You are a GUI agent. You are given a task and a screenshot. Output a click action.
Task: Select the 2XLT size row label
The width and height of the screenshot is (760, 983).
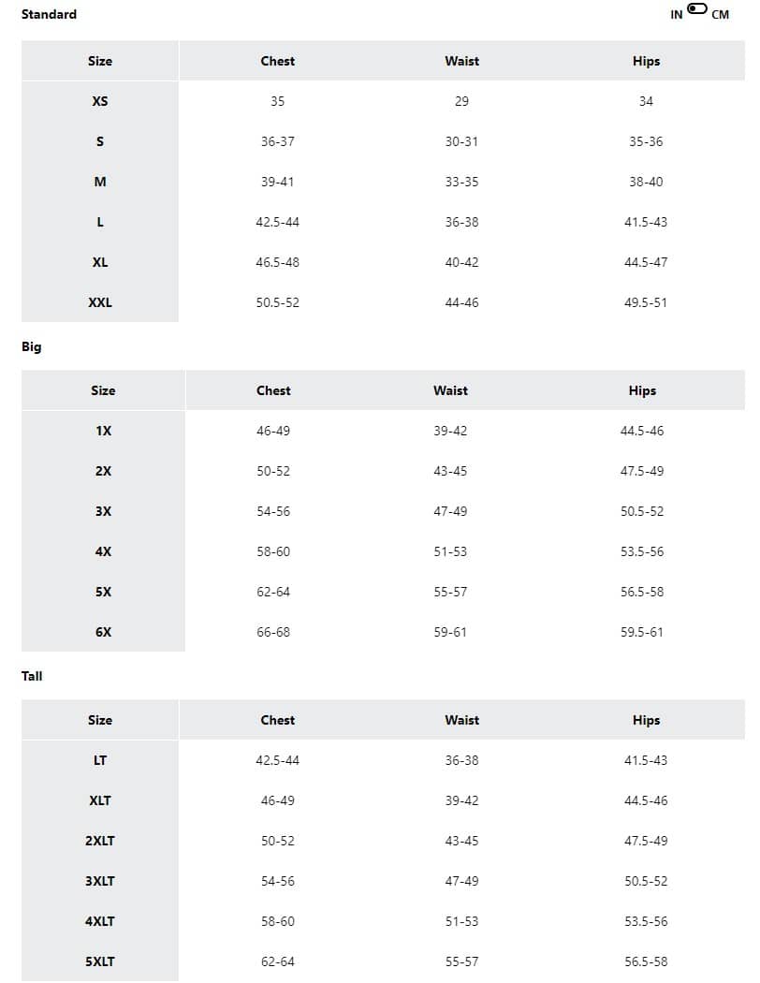(x=100, y=841)
